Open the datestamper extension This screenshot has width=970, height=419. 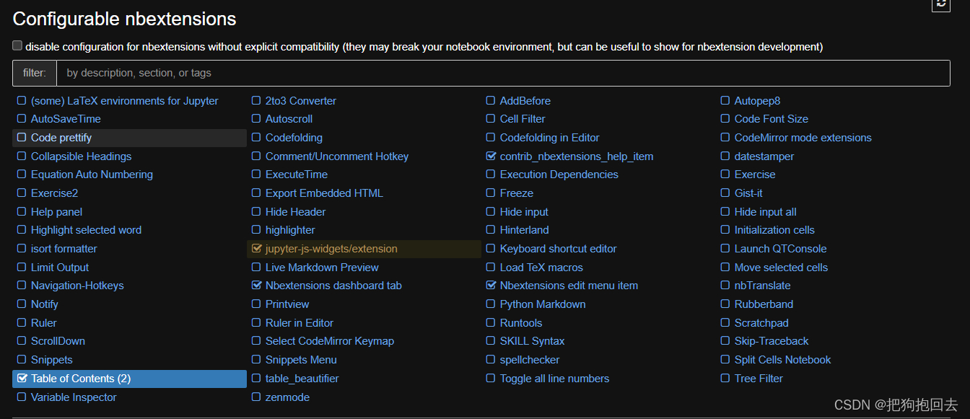(764, 156)
